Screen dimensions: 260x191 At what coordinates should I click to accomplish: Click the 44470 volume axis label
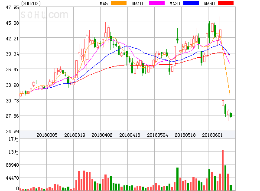tap(13, 178)
